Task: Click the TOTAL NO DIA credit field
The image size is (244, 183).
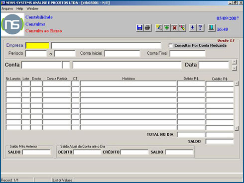Action: click(x=220, y=134)
